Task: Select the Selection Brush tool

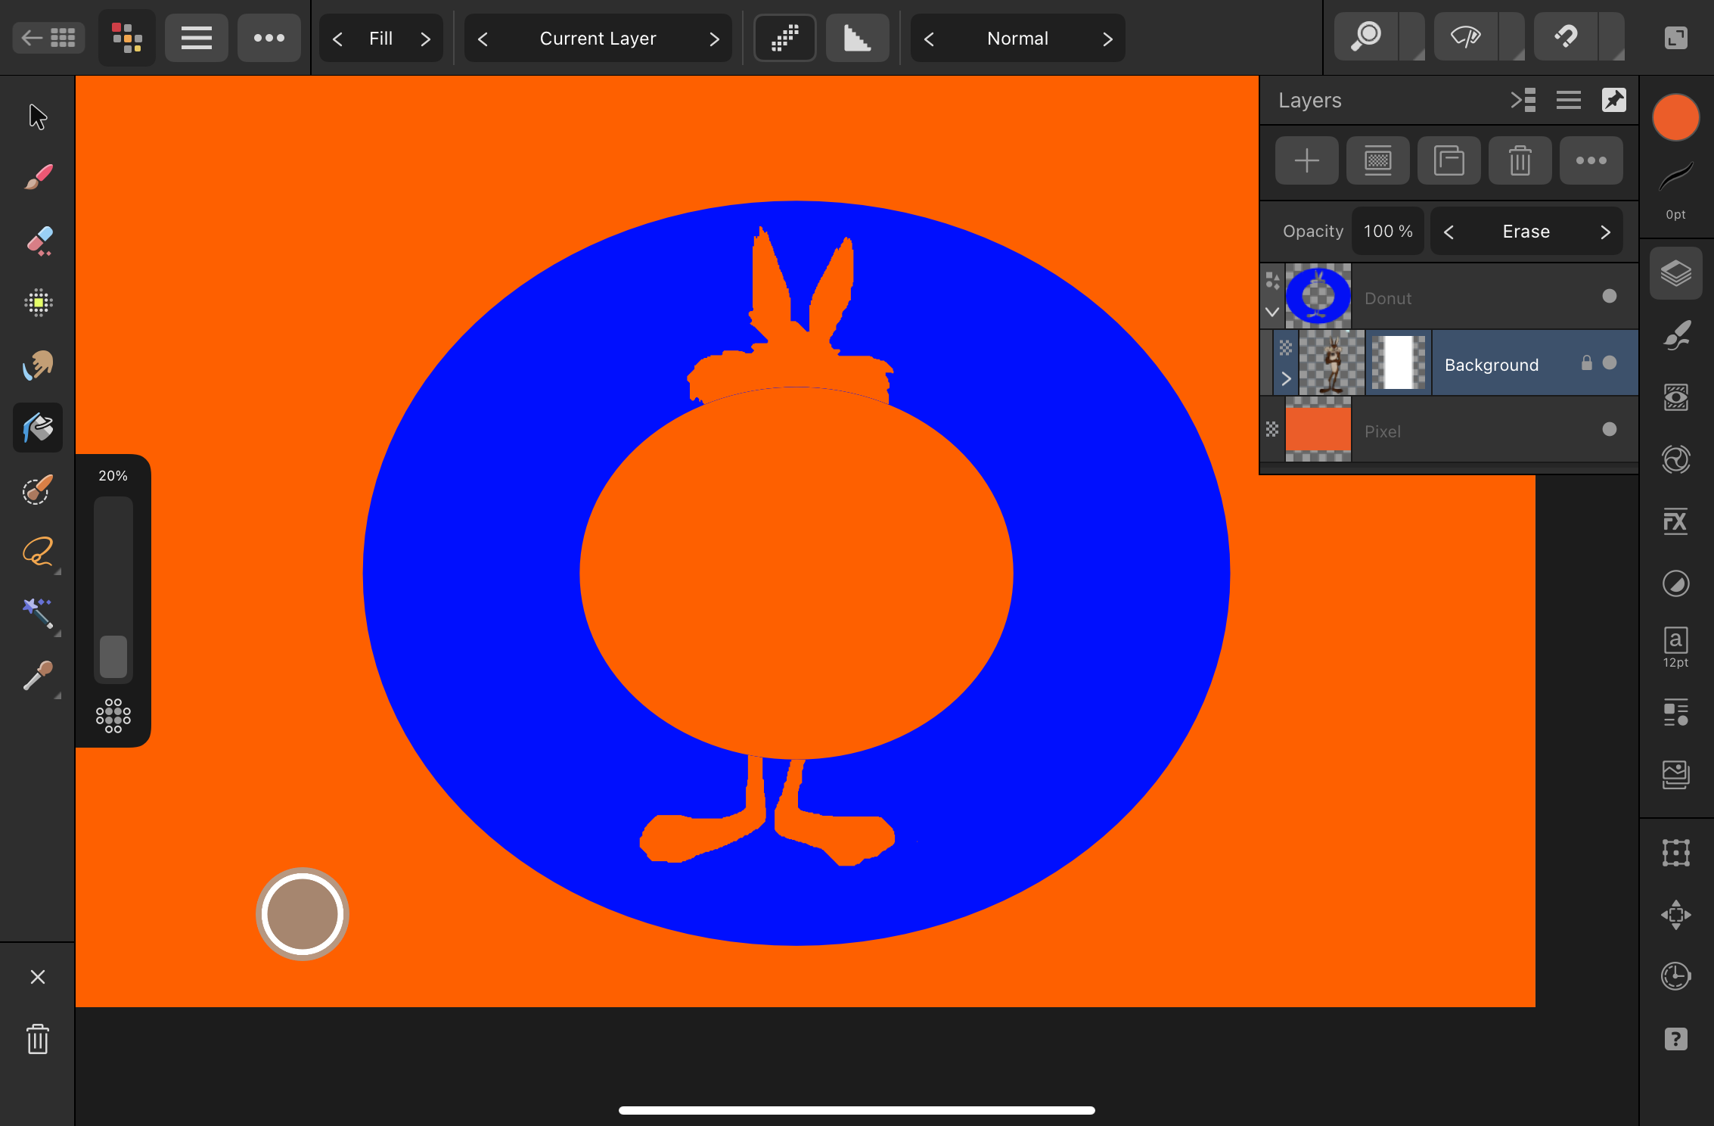Action: click(38, 490)
